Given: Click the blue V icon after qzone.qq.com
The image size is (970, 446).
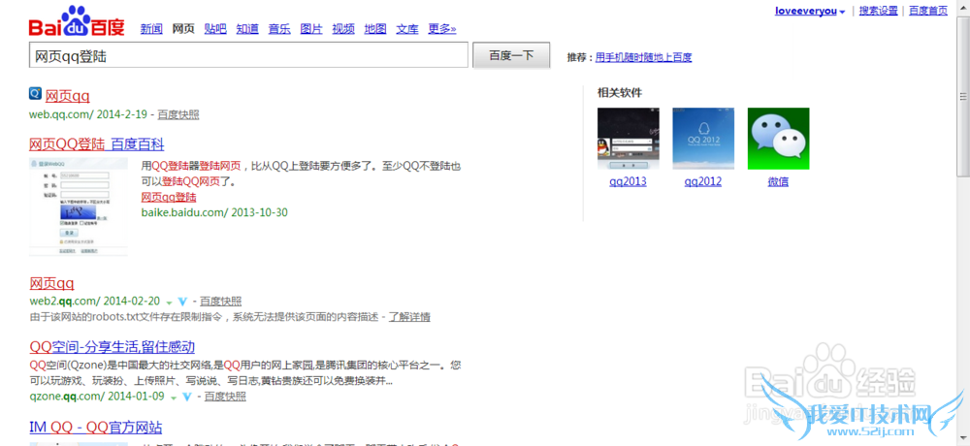Looking at the screenshot, I should tap(187, 397).
